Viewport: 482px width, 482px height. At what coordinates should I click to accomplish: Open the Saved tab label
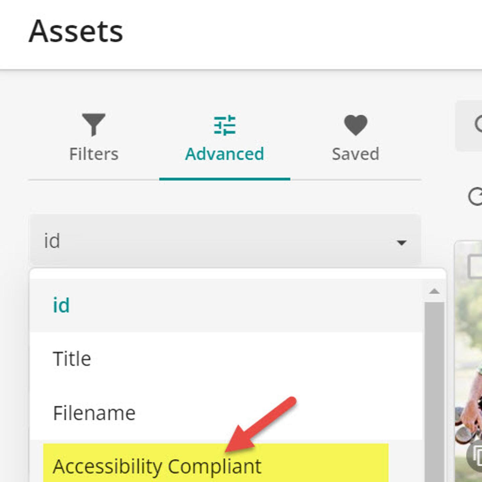click(355, 154)
